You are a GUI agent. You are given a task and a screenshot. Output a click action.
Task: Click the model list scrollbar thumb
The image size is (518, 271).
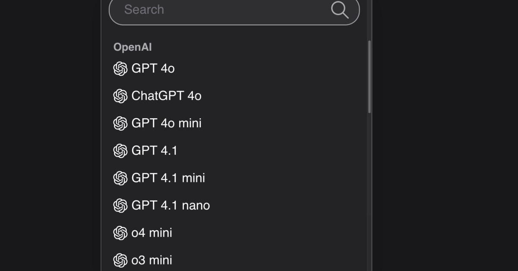tap(369, 77)
